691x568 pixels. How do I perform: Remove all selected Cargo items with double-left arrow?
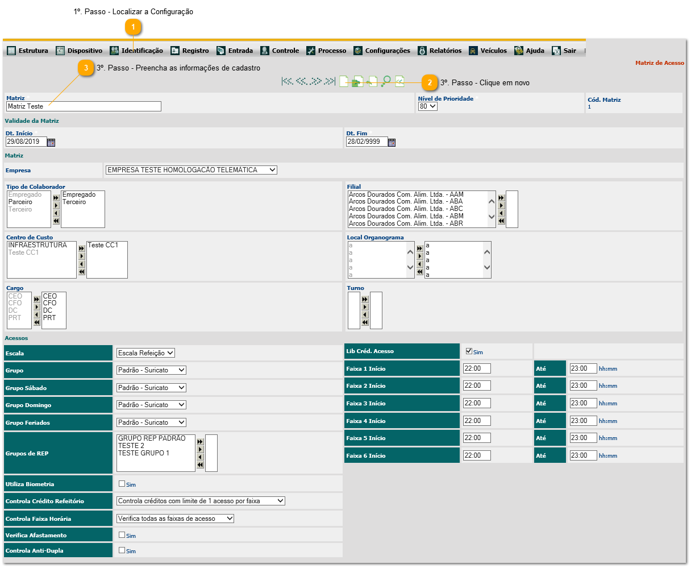pos(37,322)
